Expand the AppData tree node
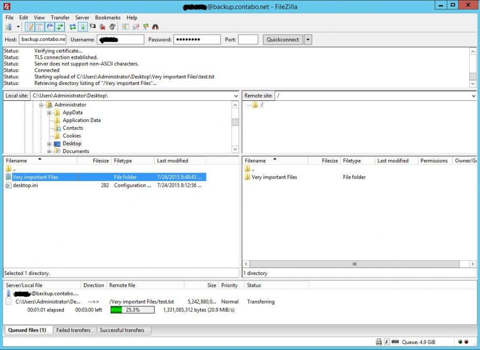This screenshot has width=480, height=350. (x=49, y=113)
